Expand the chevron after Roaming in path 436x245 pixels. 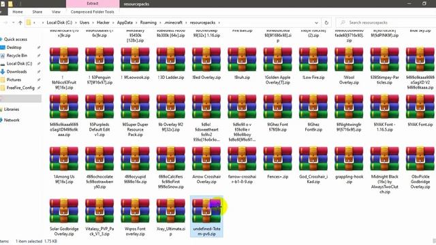coord(160,22)
